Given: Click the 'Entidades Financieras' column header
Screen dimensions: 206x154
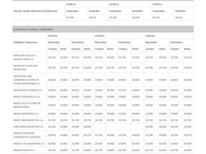Looking at the screenshot, I should 25,42.
